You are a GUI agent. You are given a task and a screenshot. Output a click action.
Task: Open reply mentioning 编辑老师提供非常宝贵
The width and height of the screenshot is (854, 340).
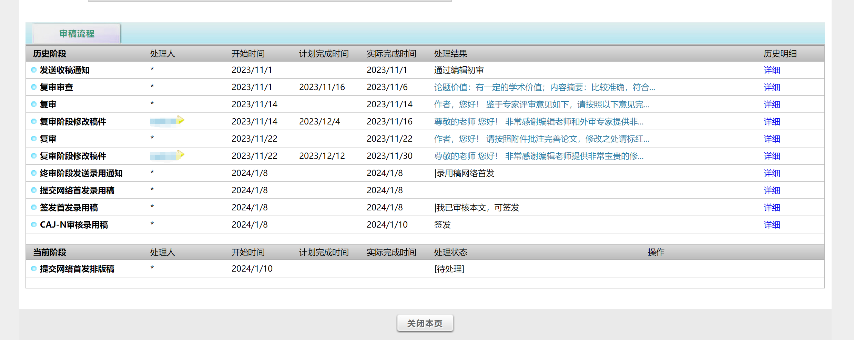click(x=538, y=156)
